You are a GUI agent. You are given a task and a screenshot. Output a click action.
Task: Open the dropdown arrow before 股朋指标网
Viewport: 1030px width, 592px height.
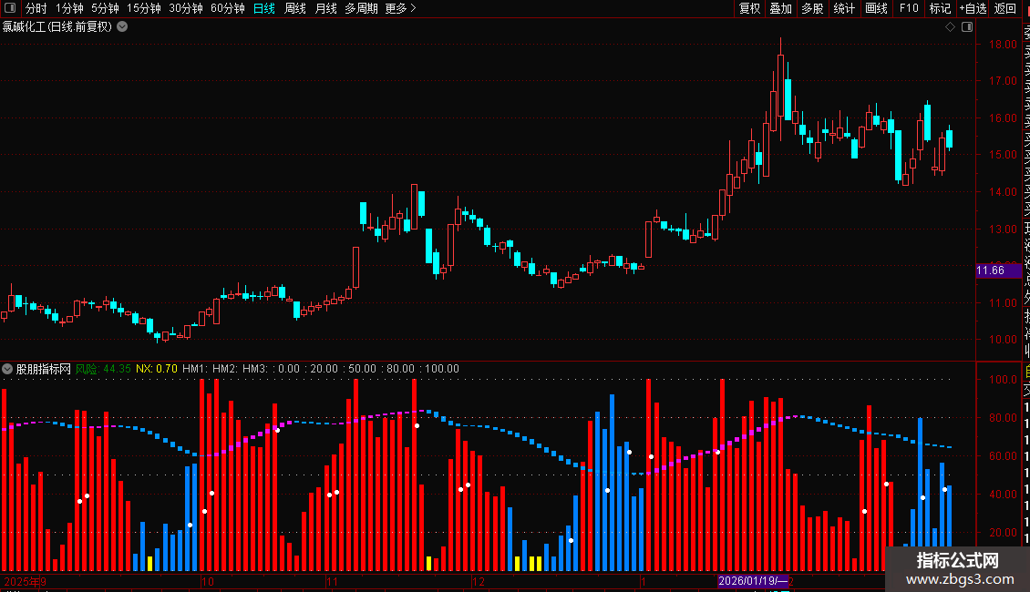[x=7, y=369]
